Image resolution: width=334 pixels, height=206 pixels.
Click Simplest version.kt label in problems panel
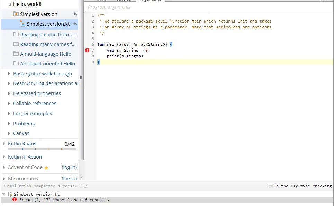[37, 194]
